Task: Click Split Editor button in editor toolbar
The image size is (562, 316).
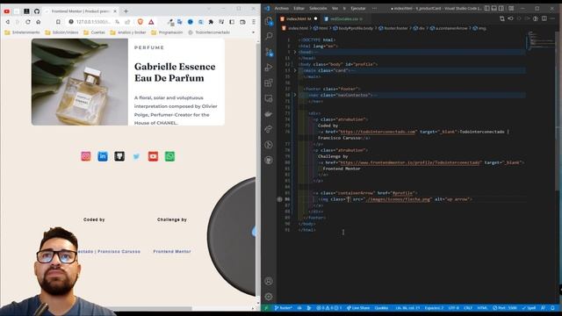Action: coord(544,18)
